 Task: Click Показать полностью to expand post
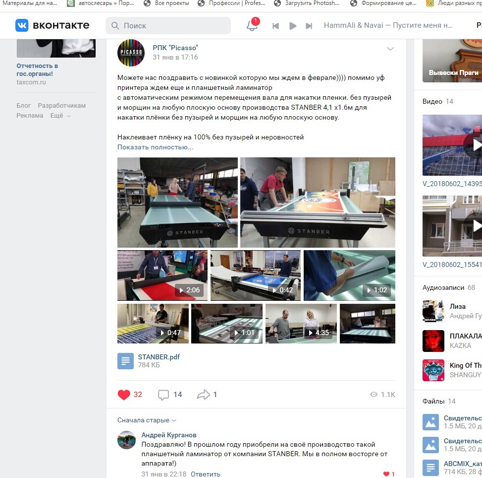155,147
